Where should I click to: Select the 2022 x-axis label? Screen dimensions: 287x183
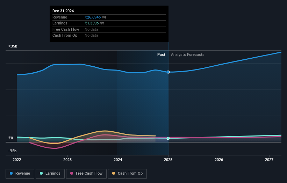(x=17, y=160)
